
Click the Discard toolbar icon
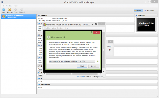coord(22,11)
